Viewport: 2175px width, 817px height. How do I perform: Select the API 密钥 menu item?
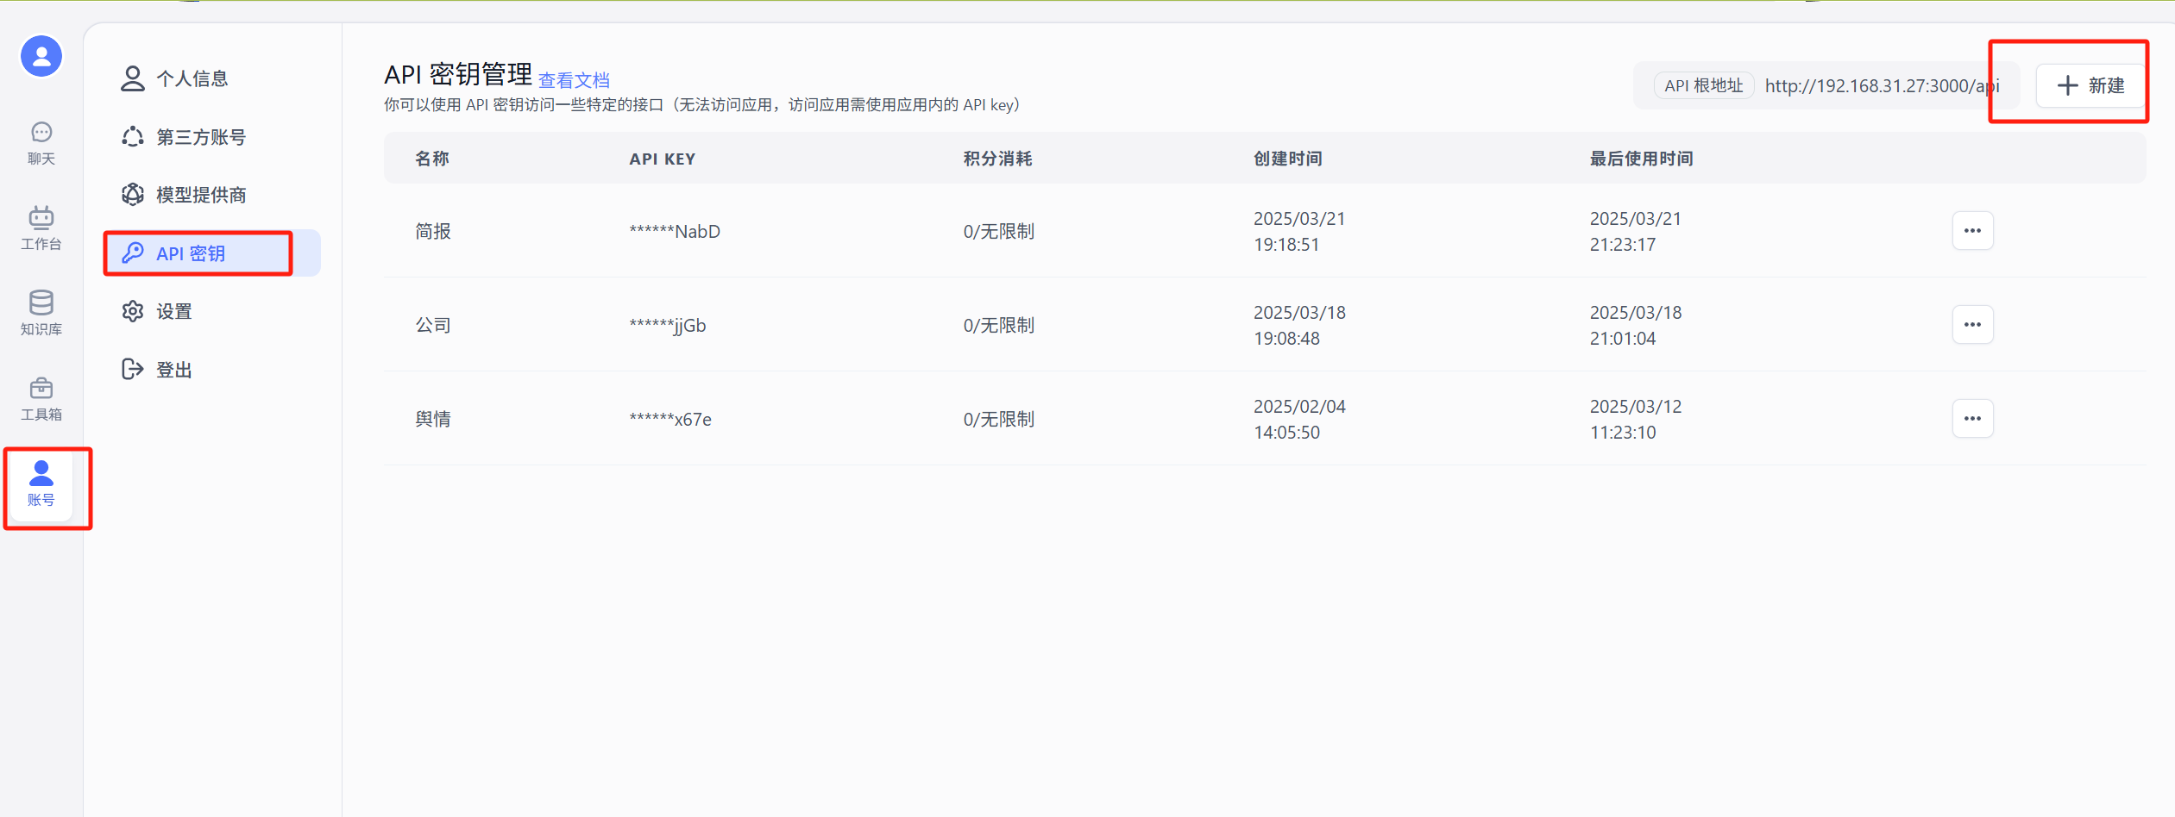(191, 253)
